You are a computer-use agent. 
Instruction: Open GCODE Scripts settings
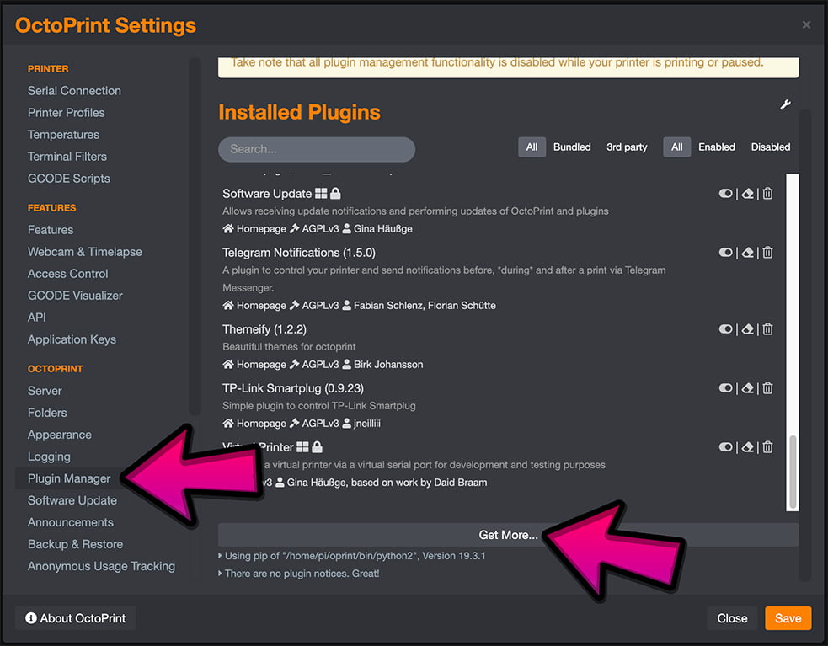pos(68,179)
